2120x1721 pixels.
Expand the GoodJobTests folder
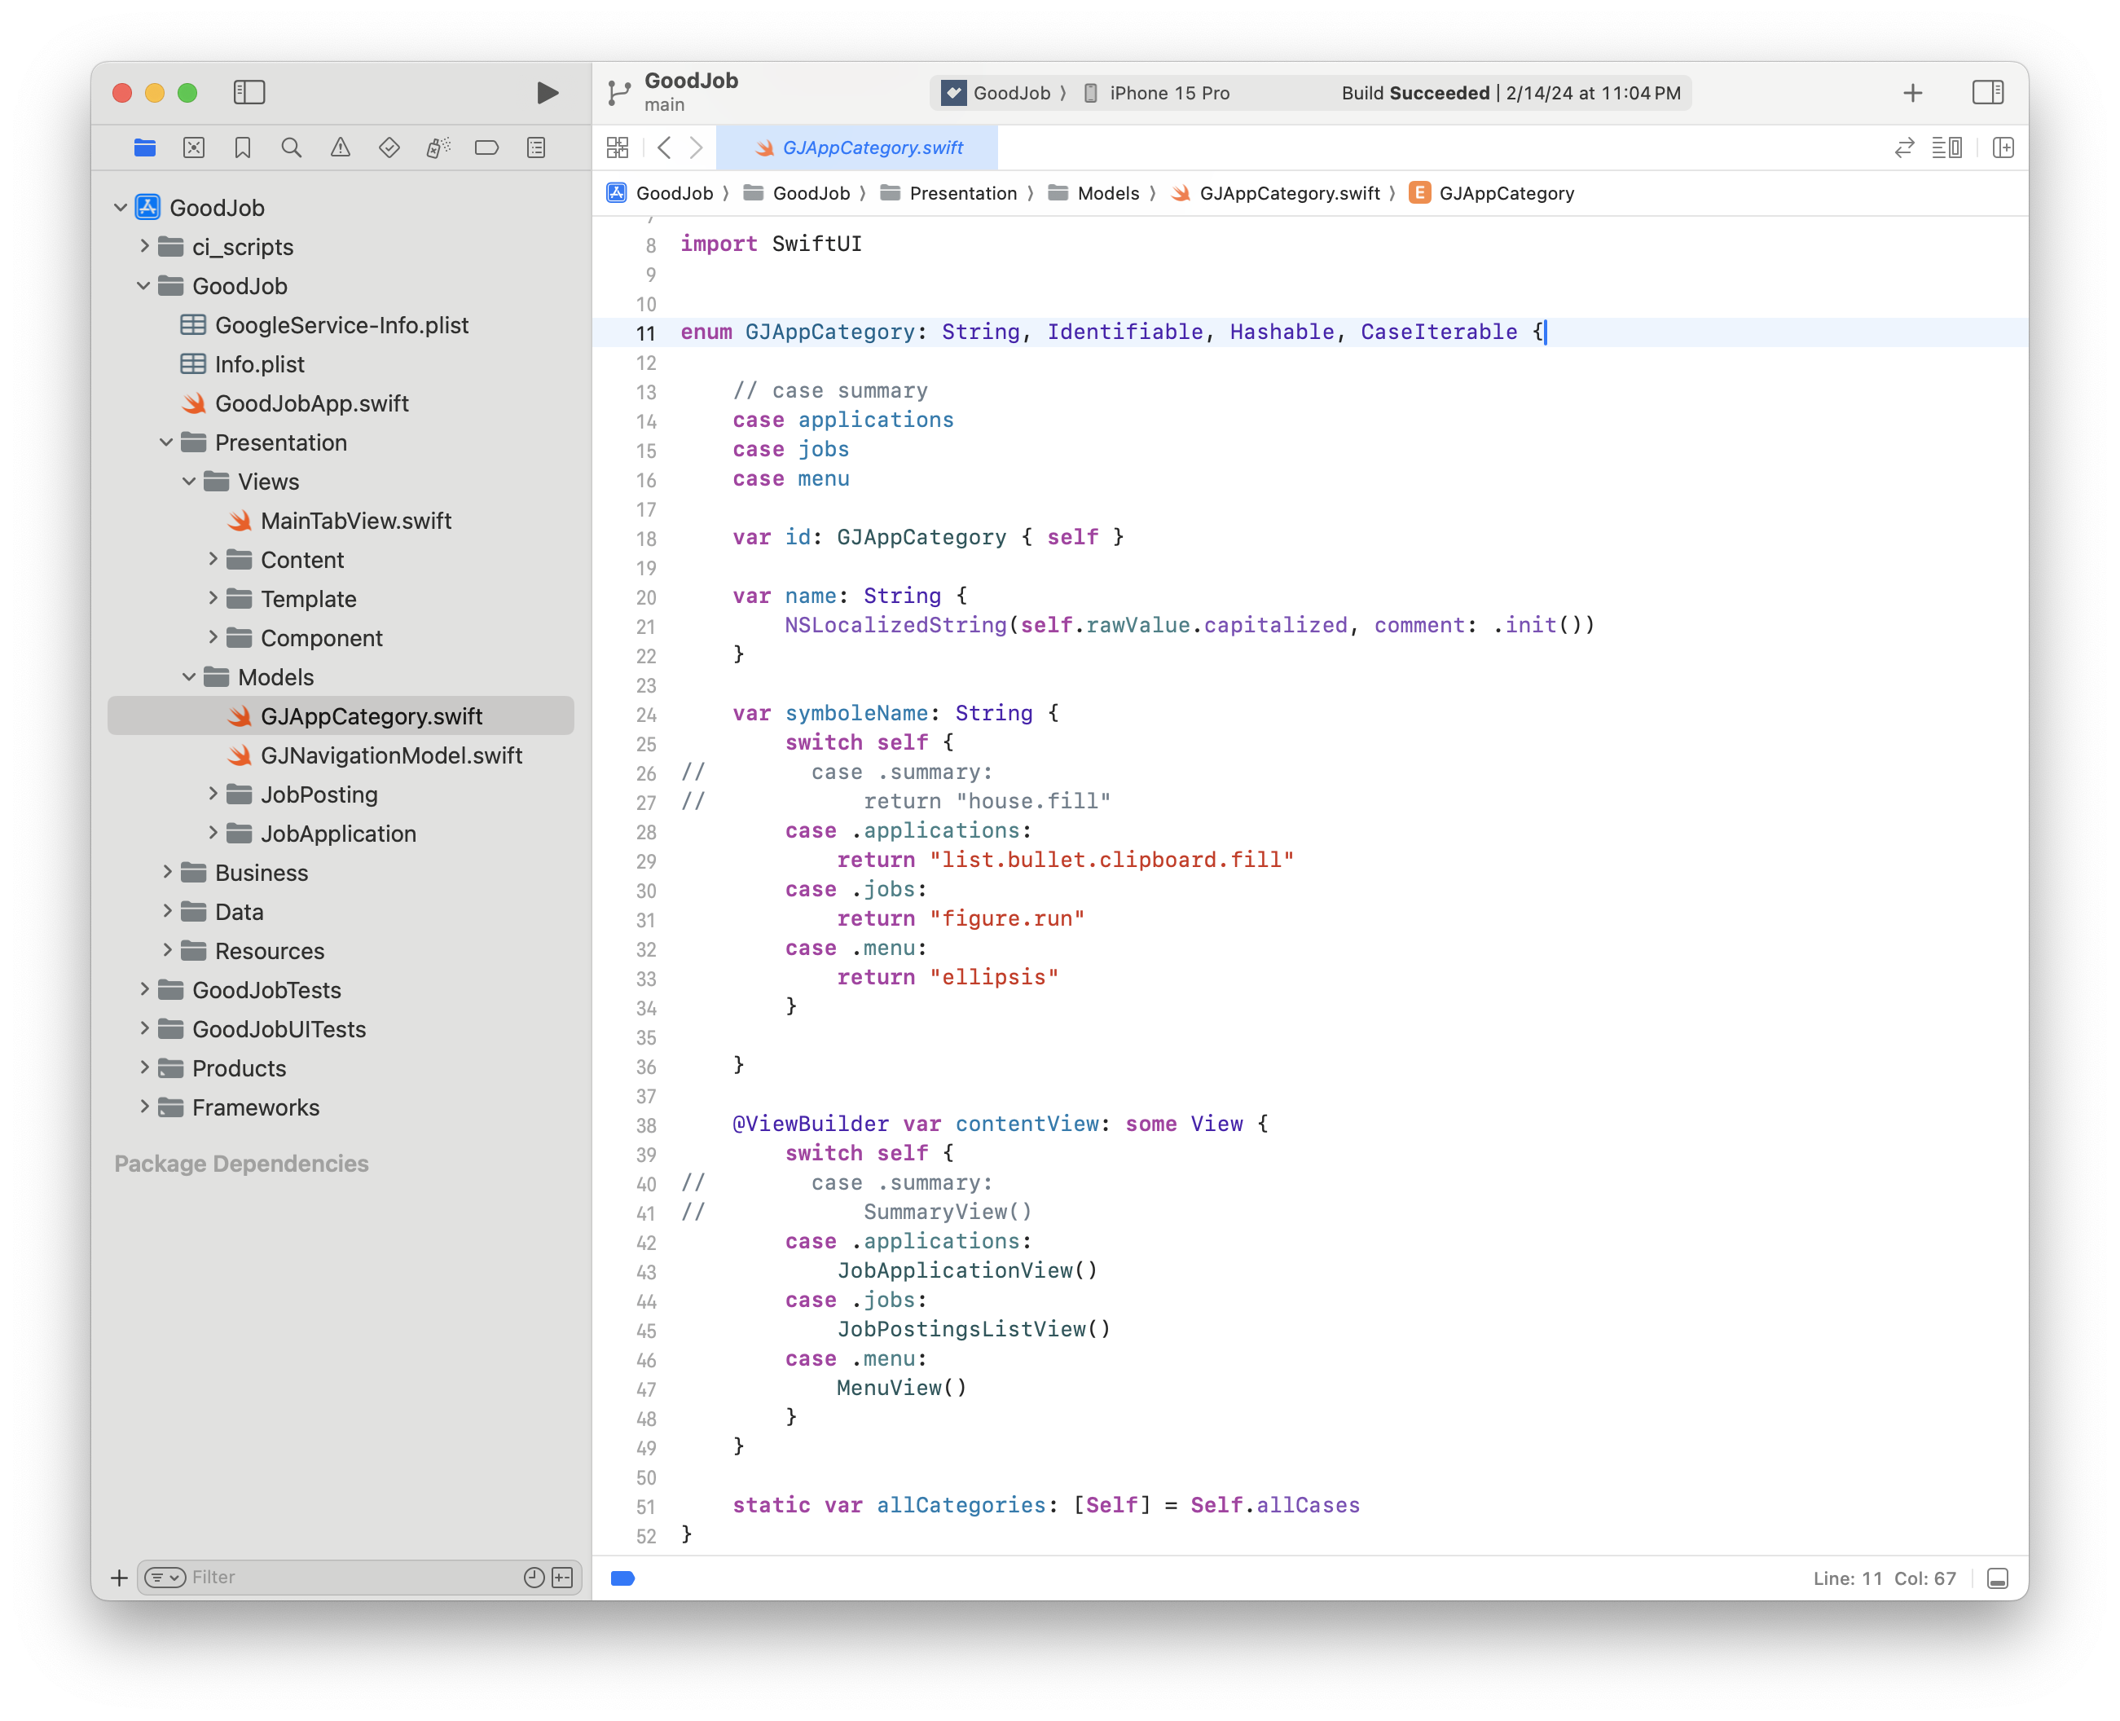145,989
